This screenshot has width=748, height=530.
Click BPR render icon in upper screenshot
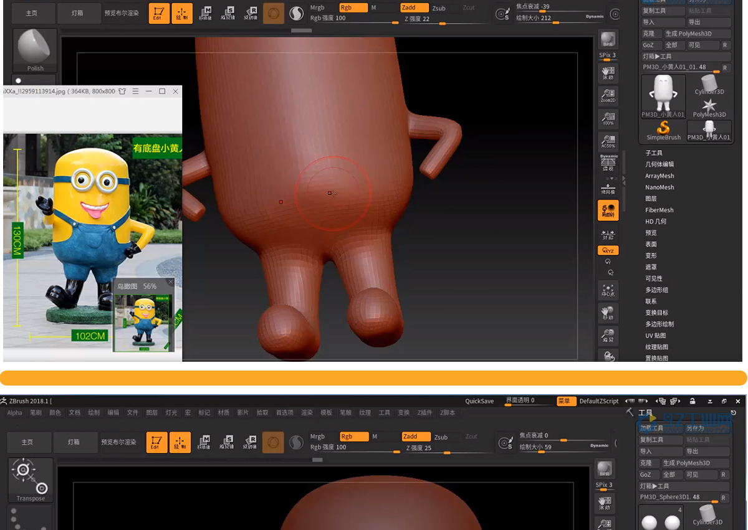click(608, 40)
